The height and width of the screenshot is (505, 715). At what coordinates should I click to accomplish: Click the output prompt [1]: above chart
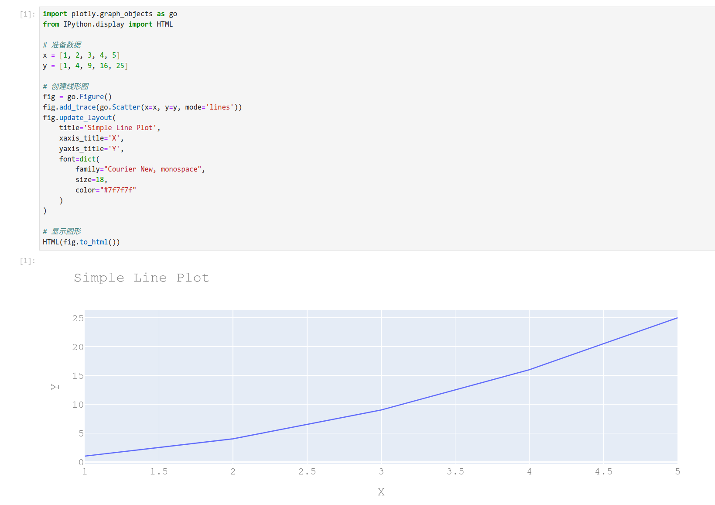click(x=27, y=261)
